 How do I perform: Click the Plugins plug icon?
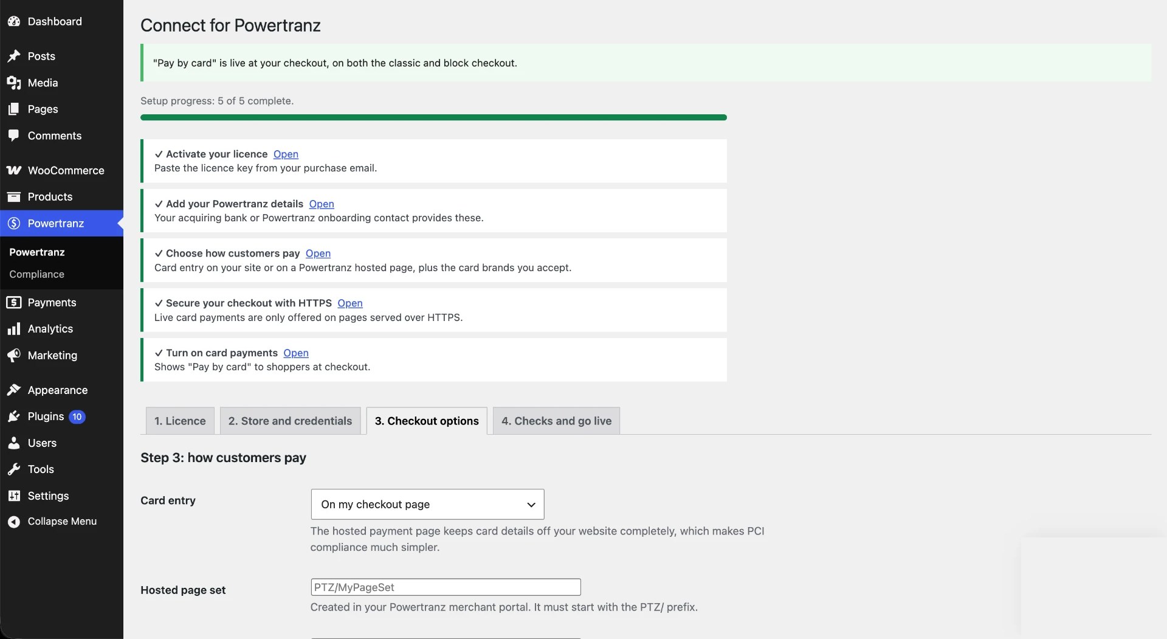[x=14, y=416]
